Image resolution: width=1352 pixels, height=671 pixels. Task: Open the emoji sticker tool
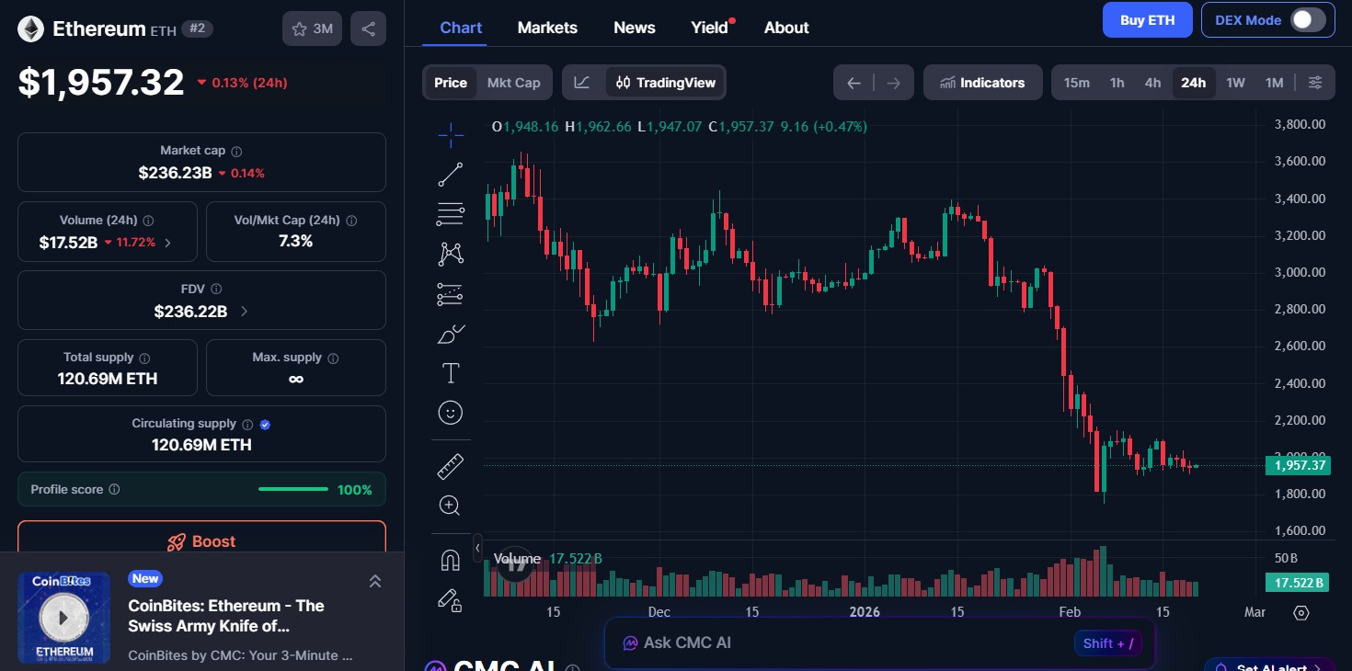[x=450, y=412]
